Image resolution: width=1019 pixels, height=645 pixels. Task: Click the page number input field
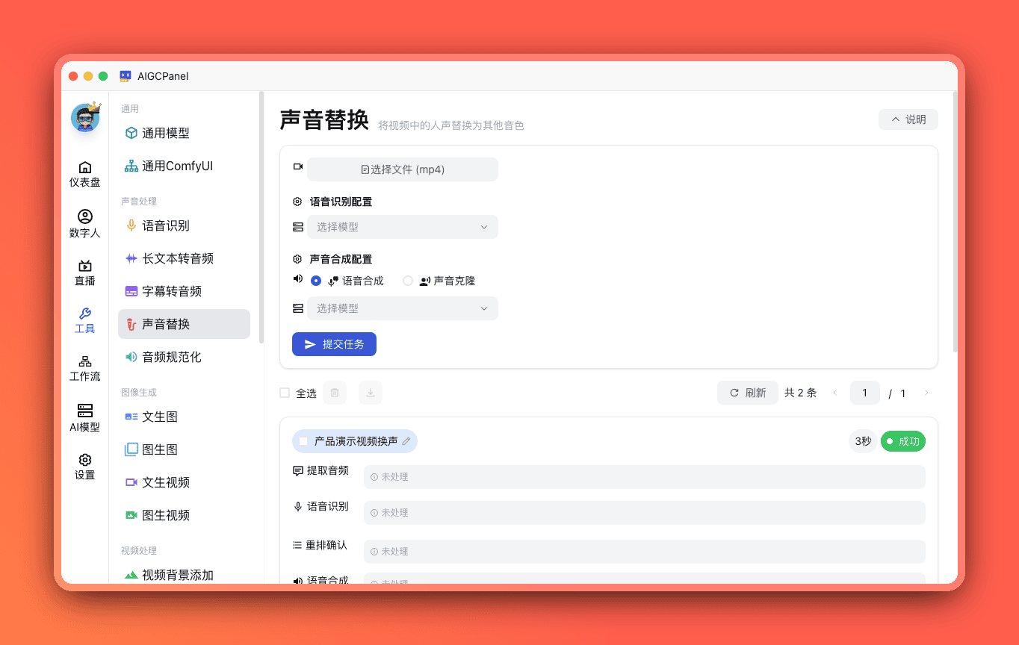tap(865, 393)
